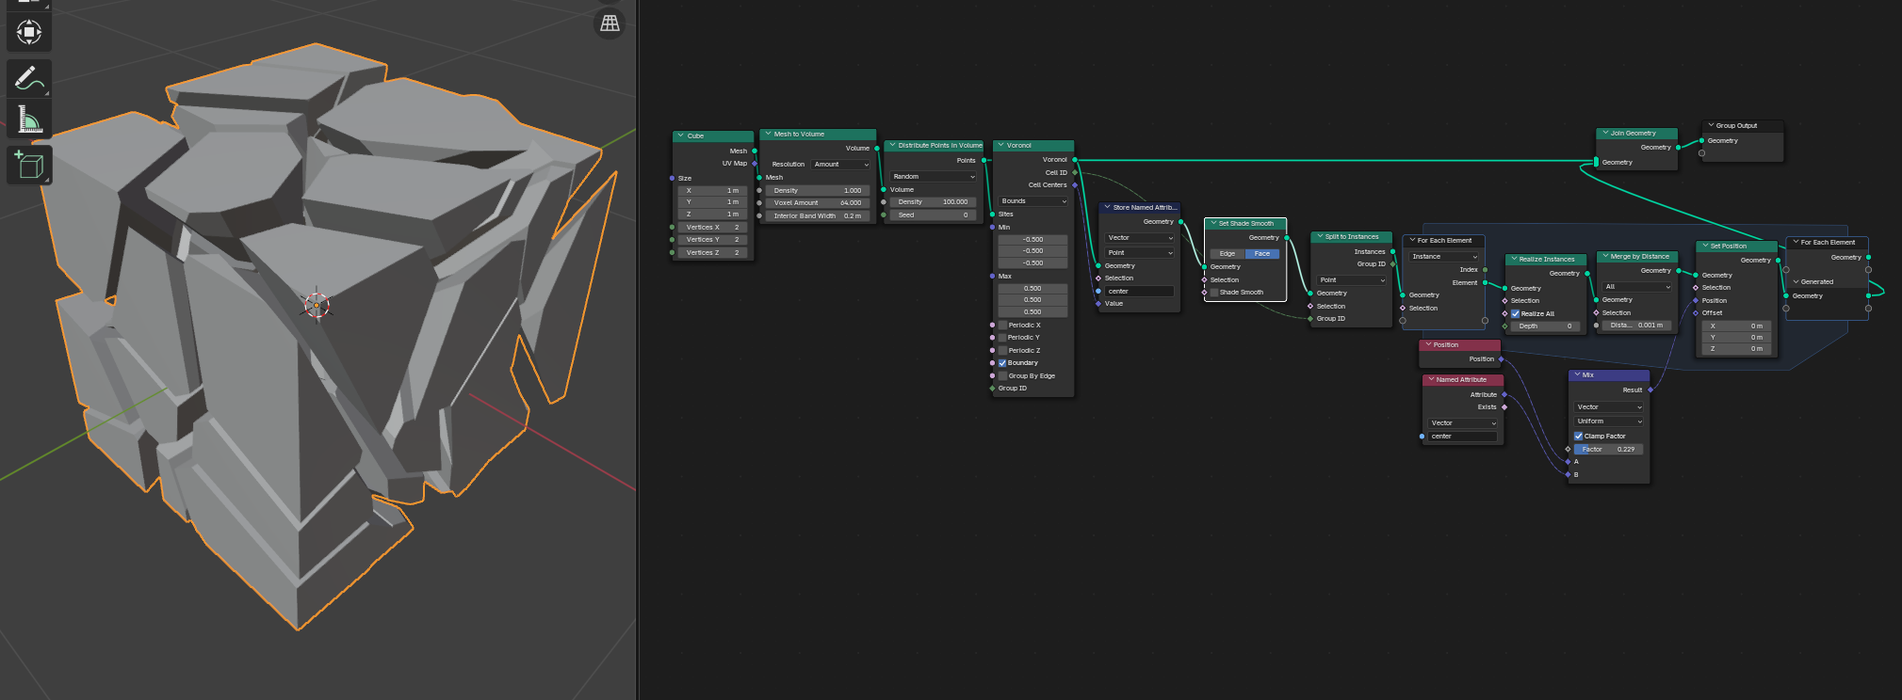Collapse the Voronoi node with its header arrow
The width and height of the screenshot is (1902, 700).
(x=1000, y=145)
